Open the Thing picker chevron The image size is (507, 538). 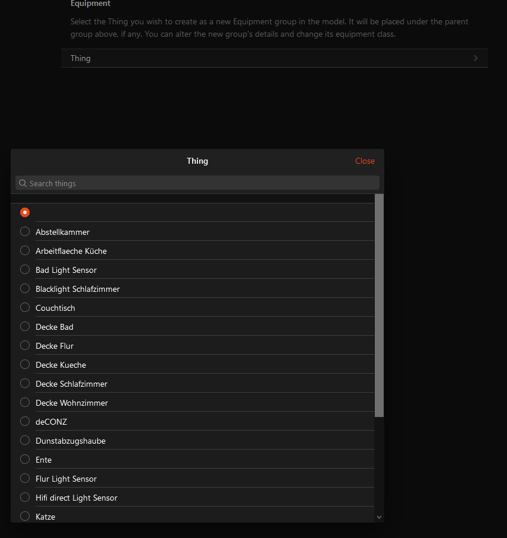coord(476,58)
